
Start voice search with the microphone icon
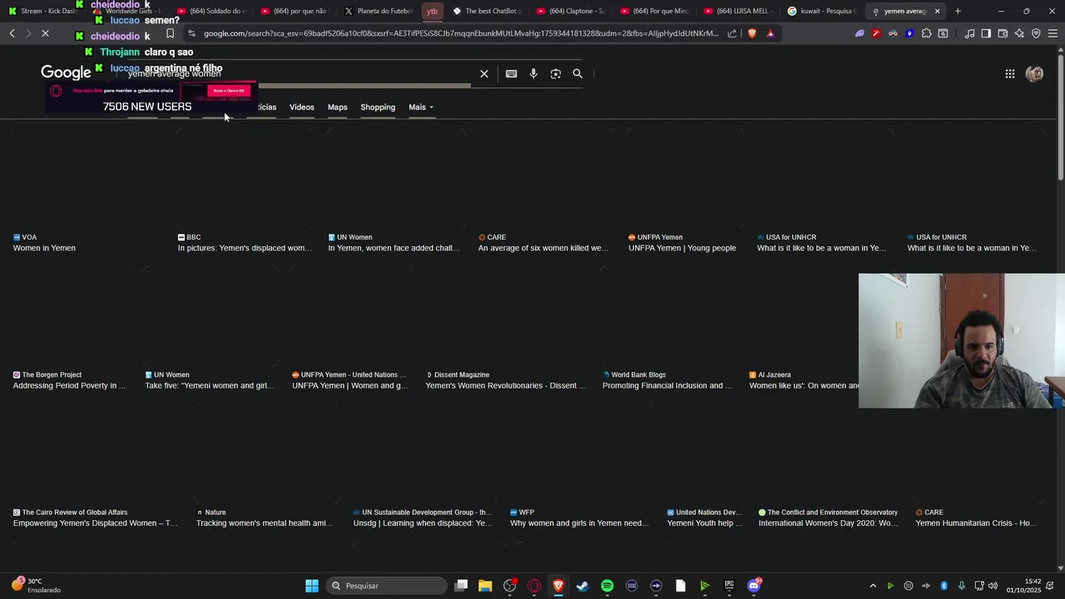coord(533,74)
